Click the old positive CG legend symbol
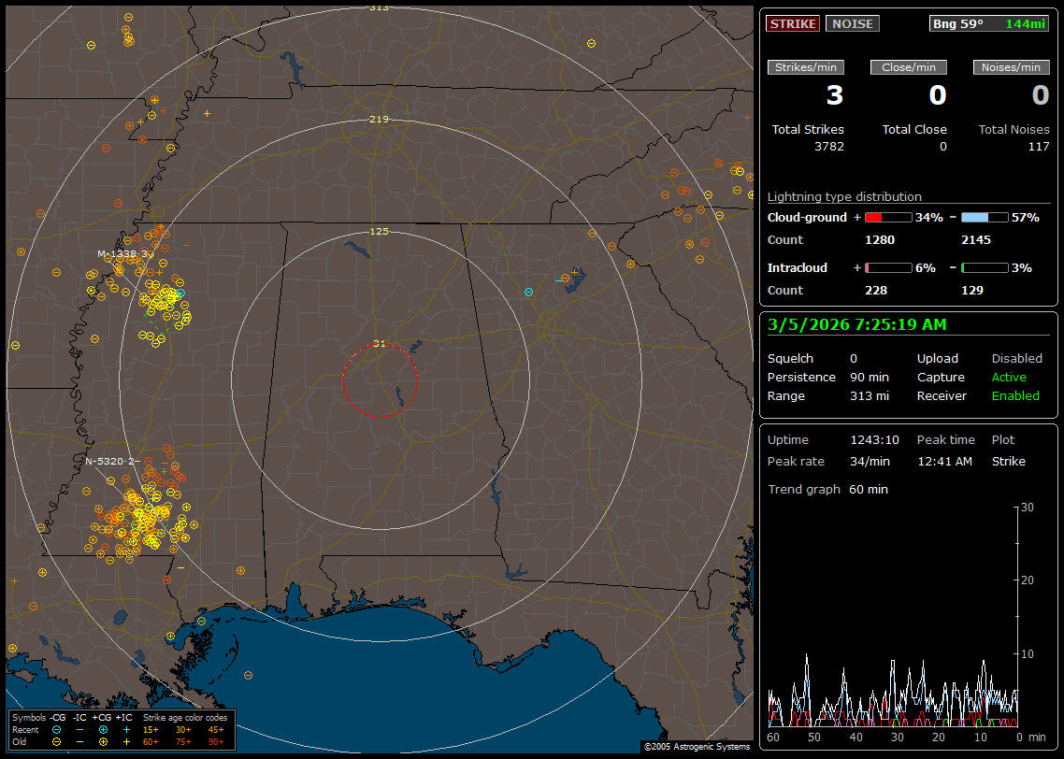Screen dimensions: 1064x759 [x=103, y=740]
